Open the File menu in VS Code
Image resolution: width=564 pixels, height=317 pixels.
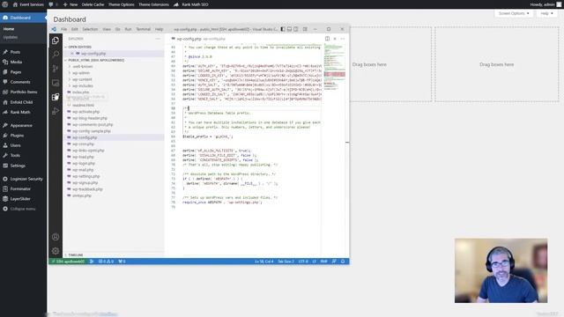63,29
